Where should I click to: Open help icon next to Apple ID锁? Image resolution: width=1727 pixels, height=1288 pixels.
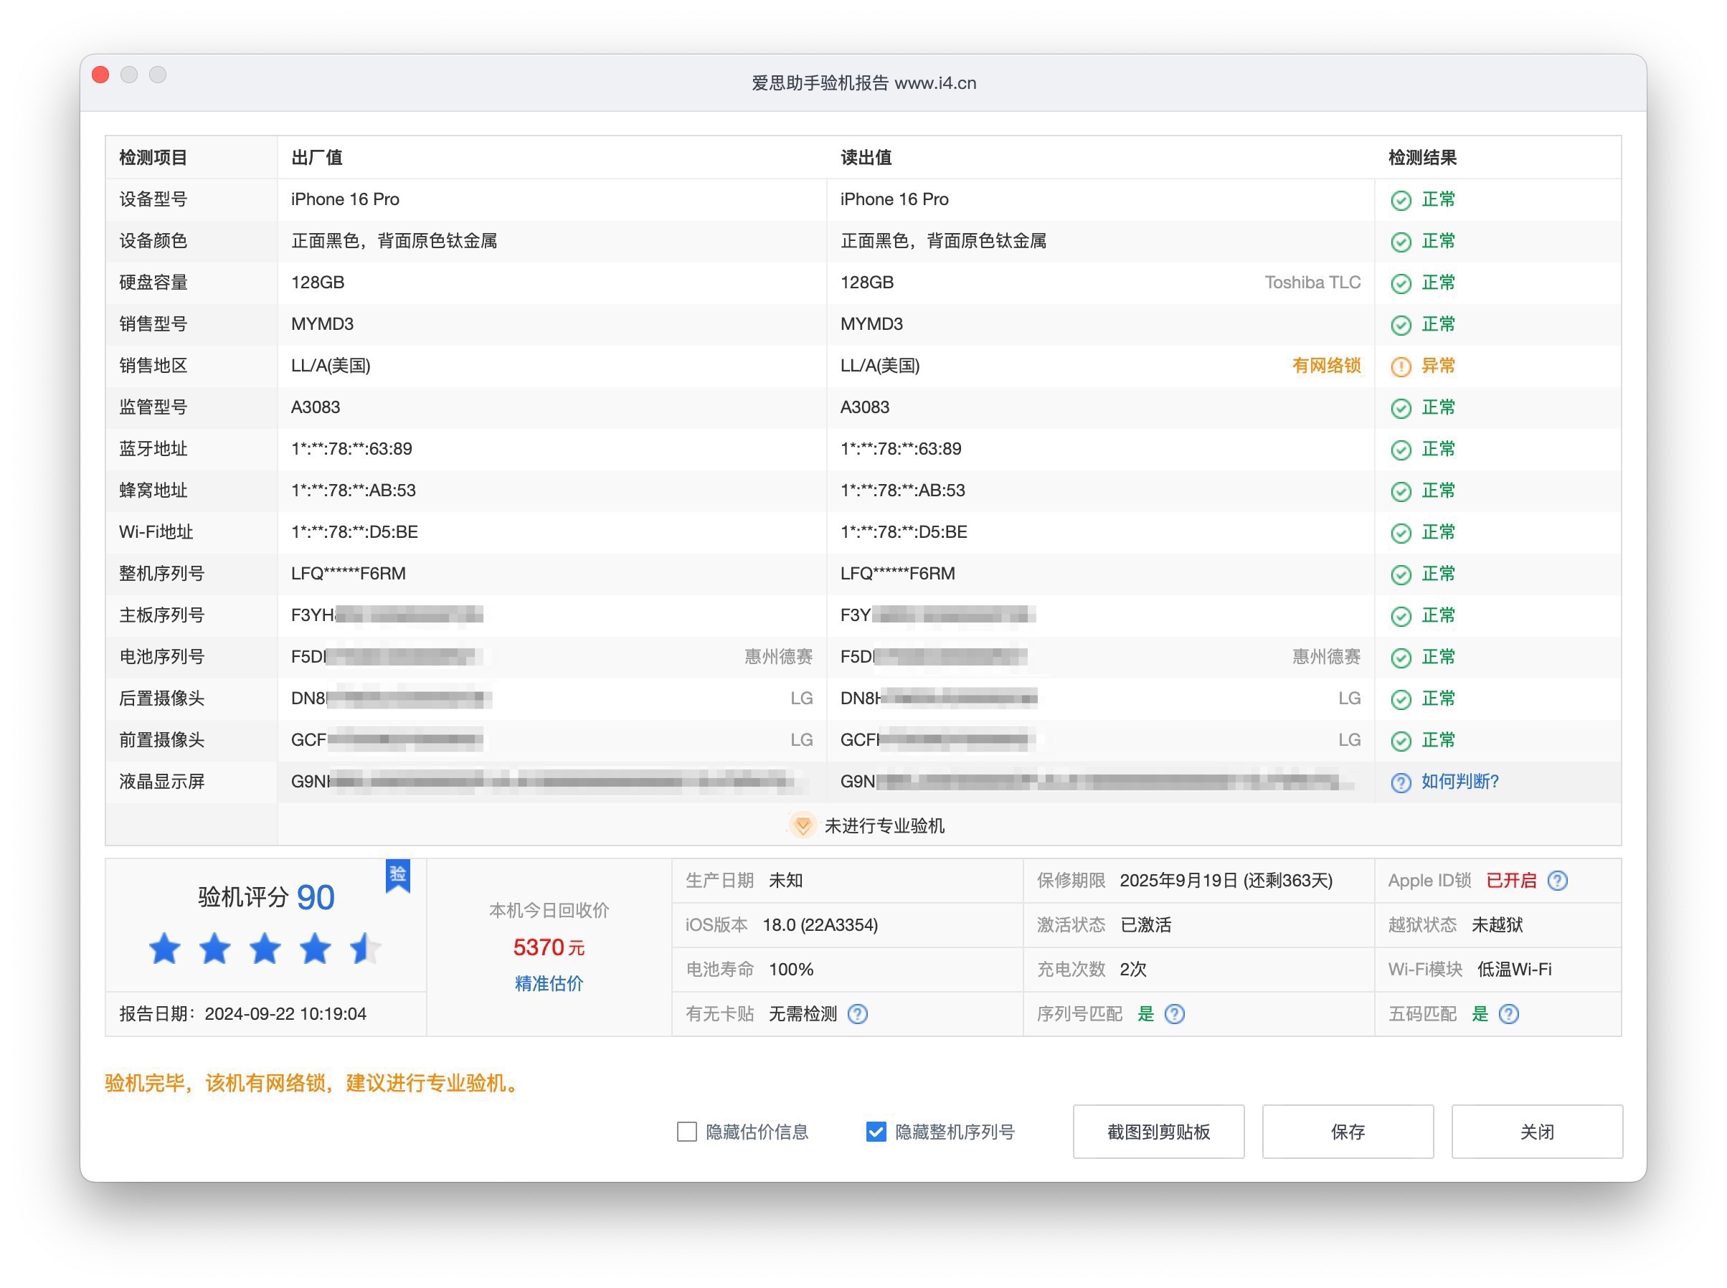pos(1557,881)
